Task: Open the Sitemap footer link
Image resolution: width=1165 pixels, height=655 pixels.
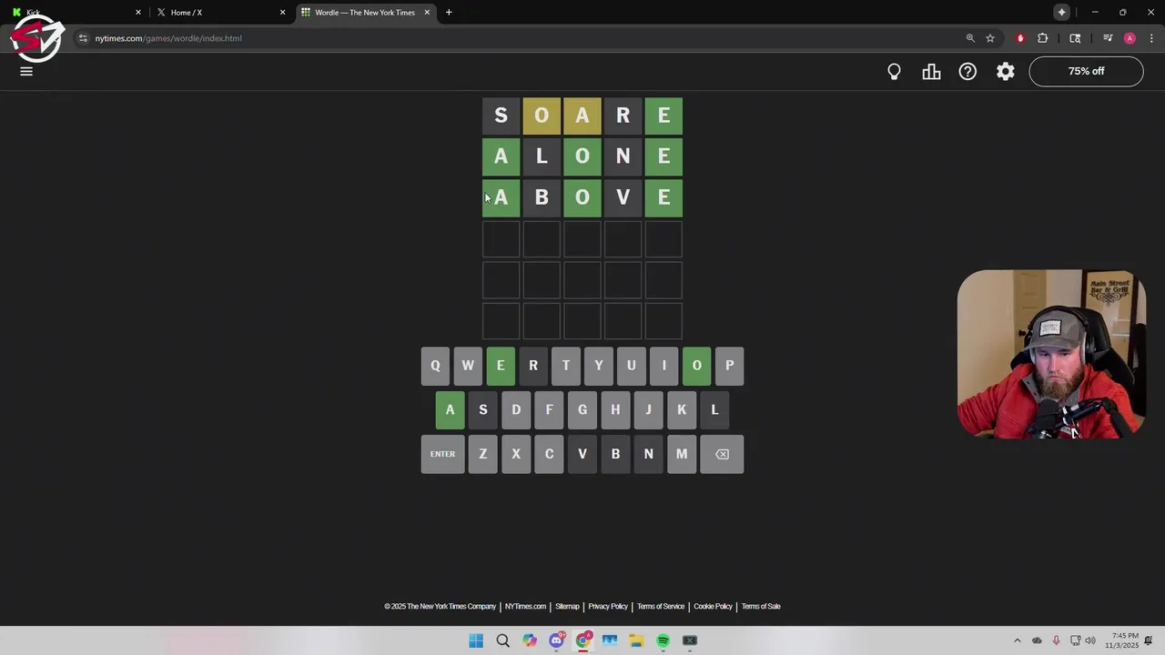Action: (x=567, y=607)
